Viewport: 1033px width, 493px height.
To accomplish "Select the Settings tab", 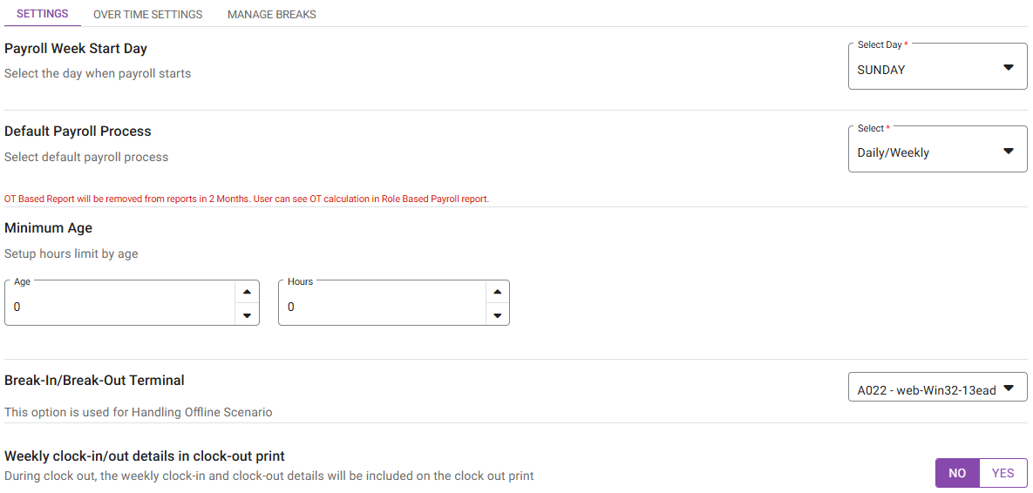I will coord(43,14).
